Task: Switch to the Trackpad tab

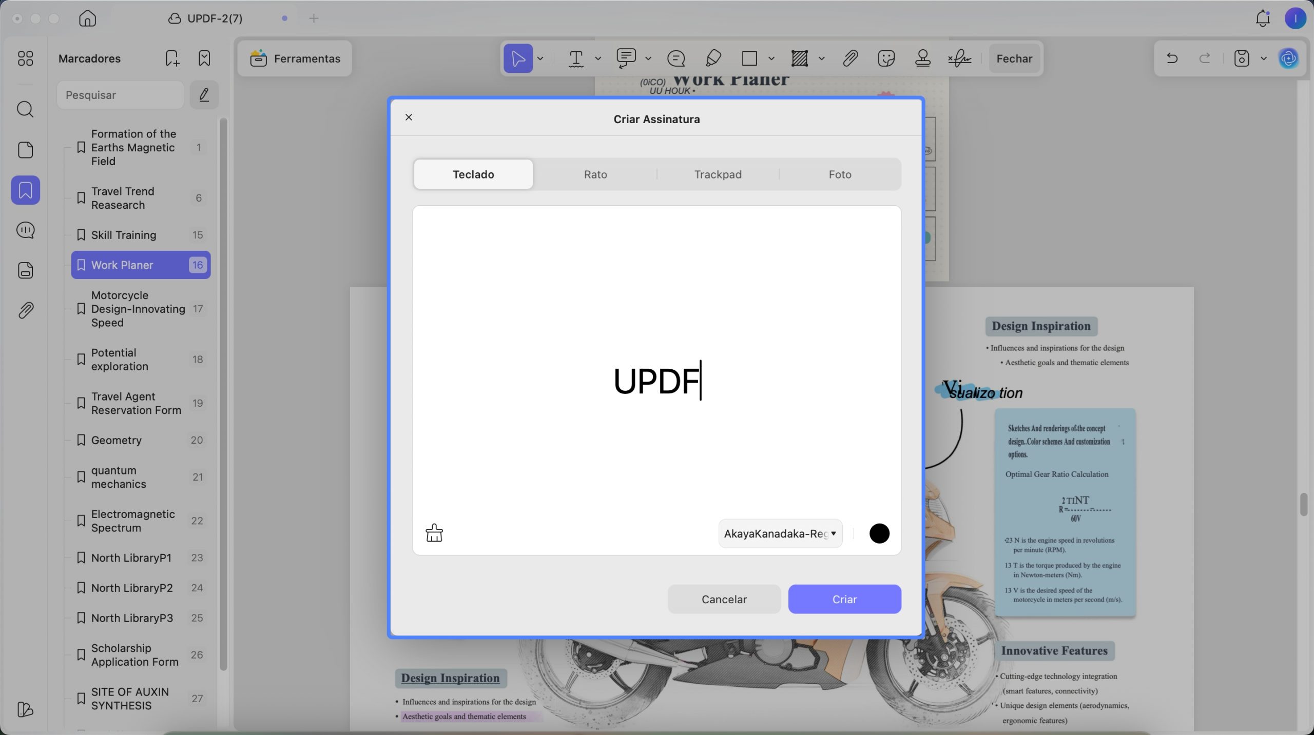Action: click(x=718, y=174)
